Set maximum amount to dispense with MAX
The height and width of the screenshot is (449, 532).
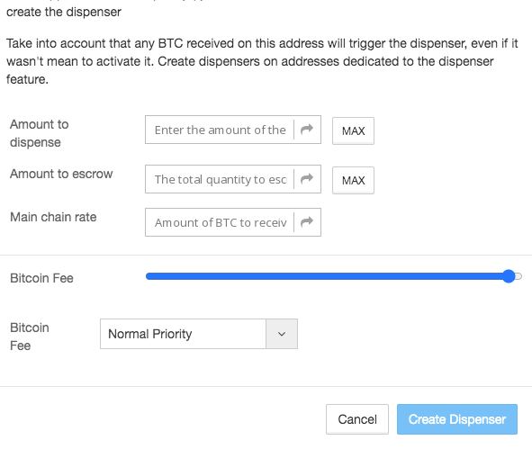point(353,130)
